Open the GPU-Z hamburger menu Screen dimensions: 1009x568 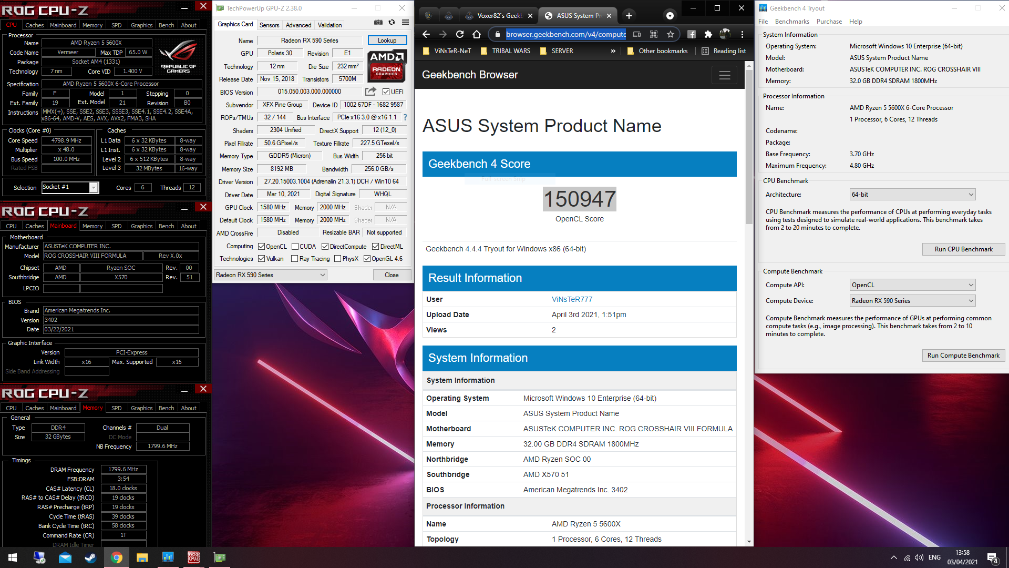tap(405, 23)
